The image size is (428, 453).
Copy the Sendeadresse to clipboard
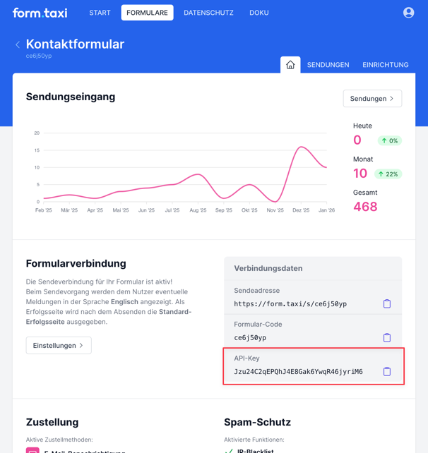387,303
